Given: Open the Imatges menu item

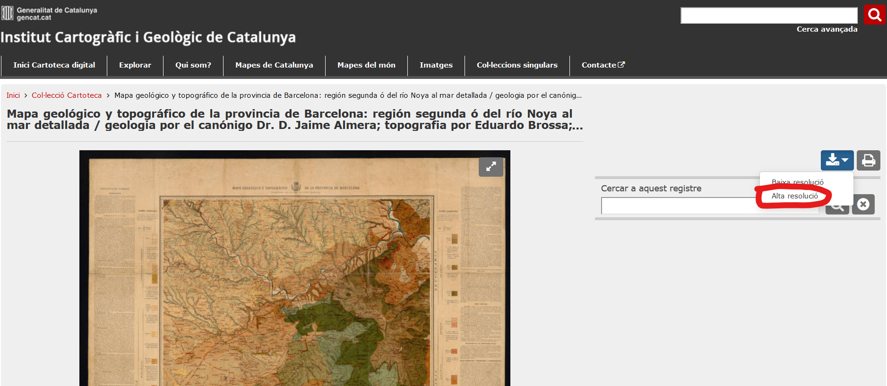Looking at the screenshot, I should point(436,65).
